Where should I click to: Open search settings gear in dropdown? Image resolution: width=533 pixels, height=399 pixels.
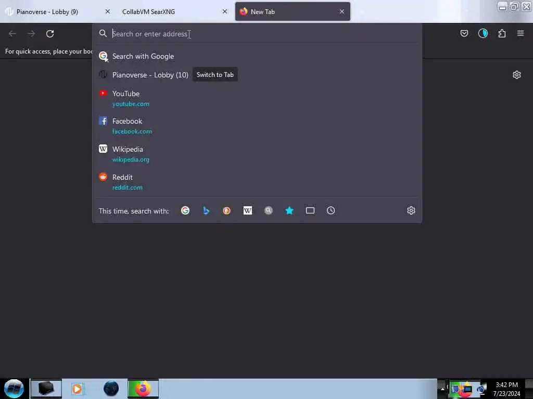click(411, 211)
